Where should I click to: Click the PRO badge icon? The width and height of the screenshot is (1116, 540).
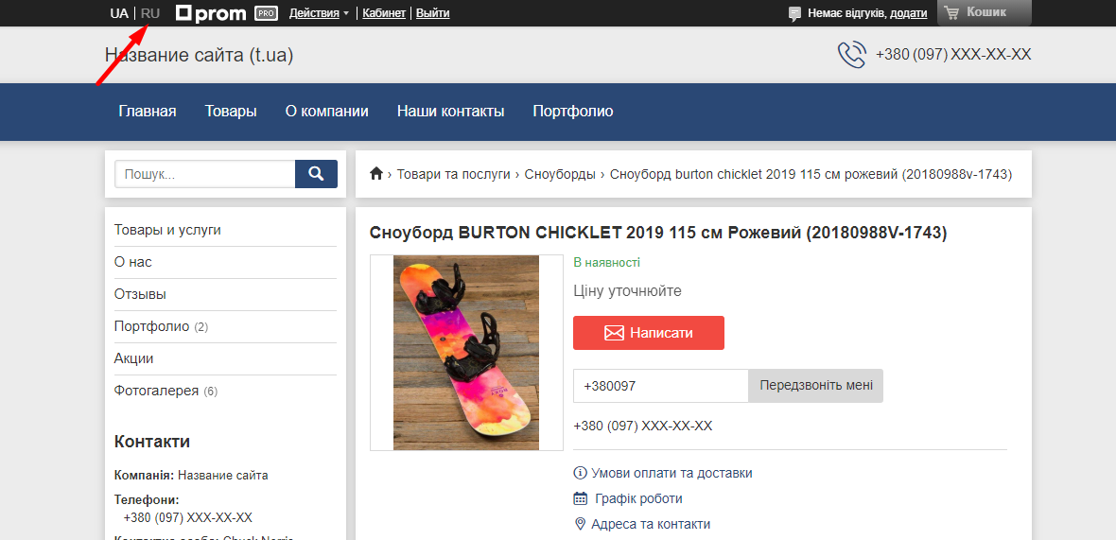[x=266, y=13]
